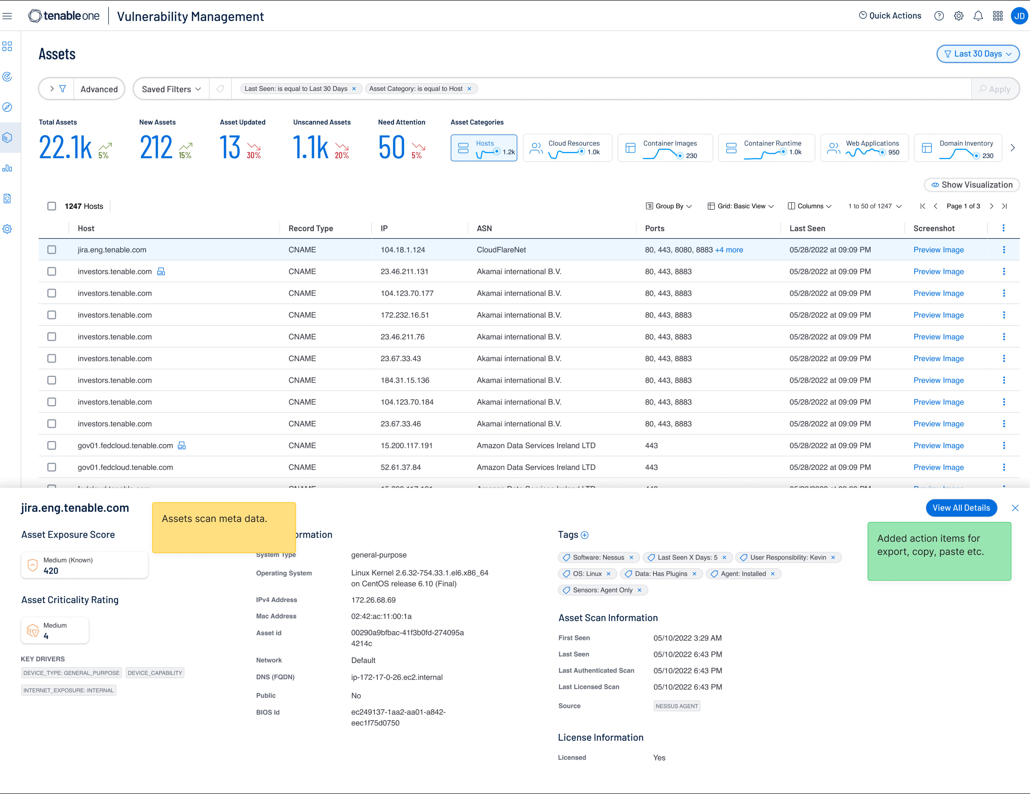
Task: Click the JD user avatar
Action: [x=1019, y=16]
